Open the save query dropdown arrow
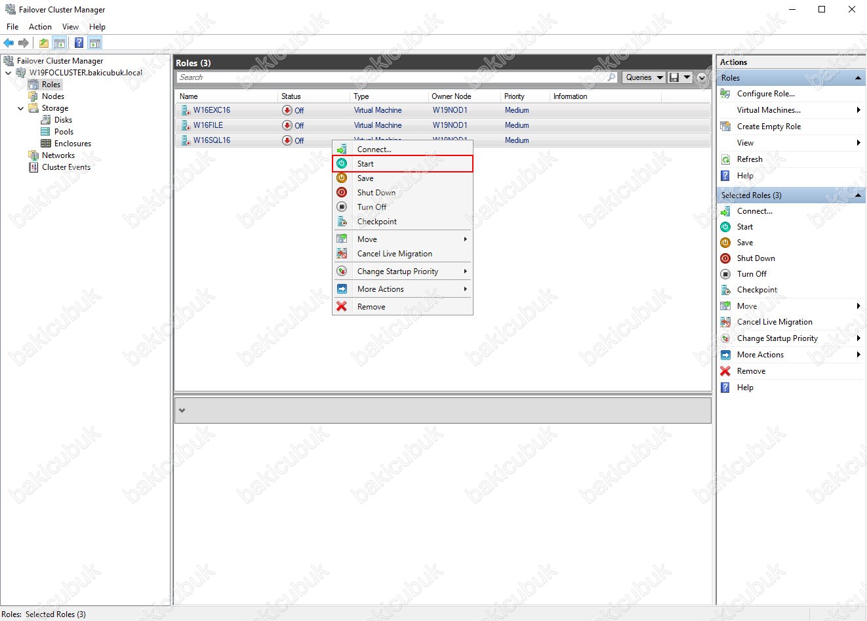Viewport: 867px width, 621px height. click(x=687, y=77)
